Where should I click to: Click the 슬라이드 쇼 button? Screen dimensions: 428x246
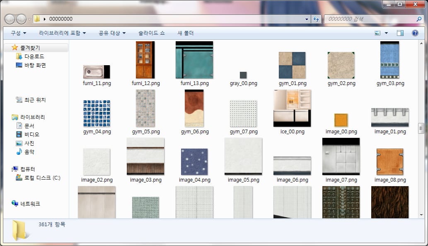[x=152, y=33]
